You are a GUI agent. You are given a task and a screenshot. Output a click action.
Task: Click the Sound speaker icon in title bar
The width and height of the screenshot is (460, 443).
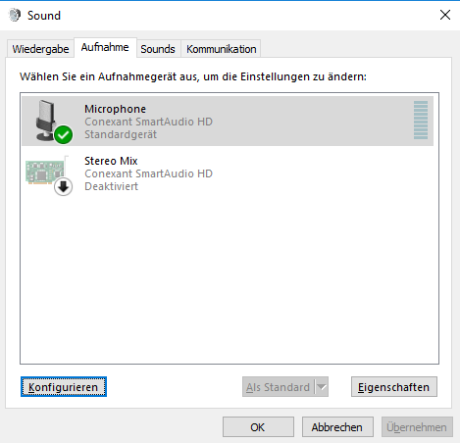[15, 16]
